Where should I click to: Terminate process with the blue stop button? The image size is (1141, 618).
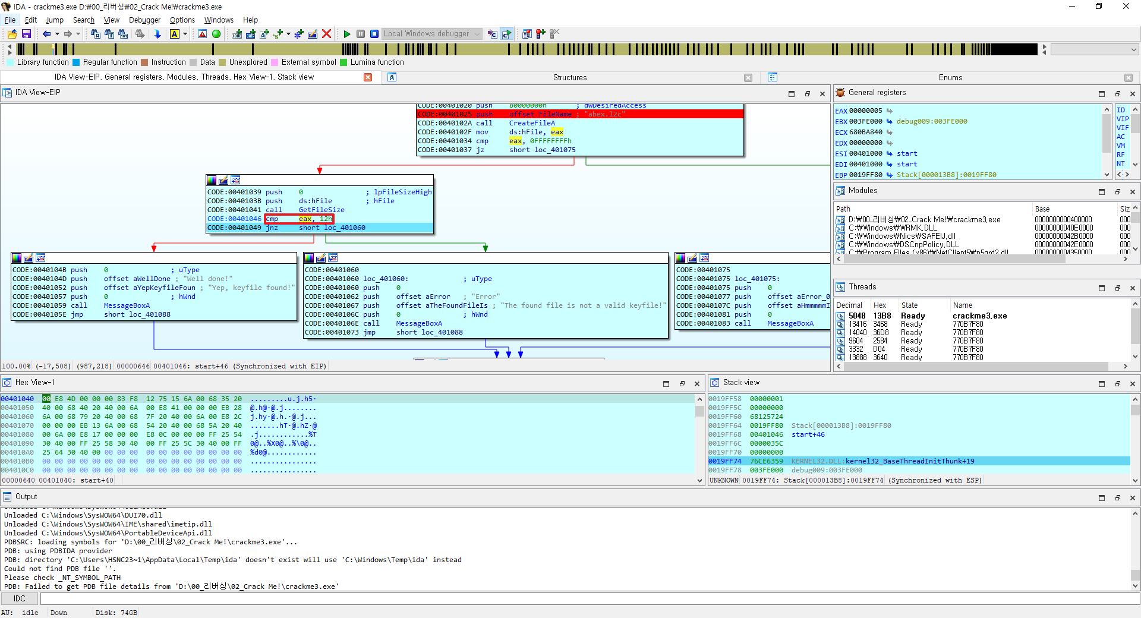374,34
